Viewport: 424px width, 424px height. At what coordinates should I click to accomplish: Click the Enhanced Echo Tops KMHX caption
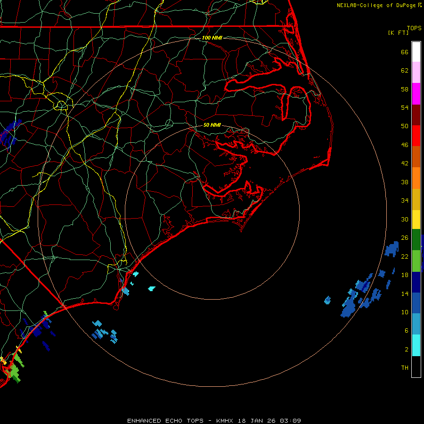214,421
